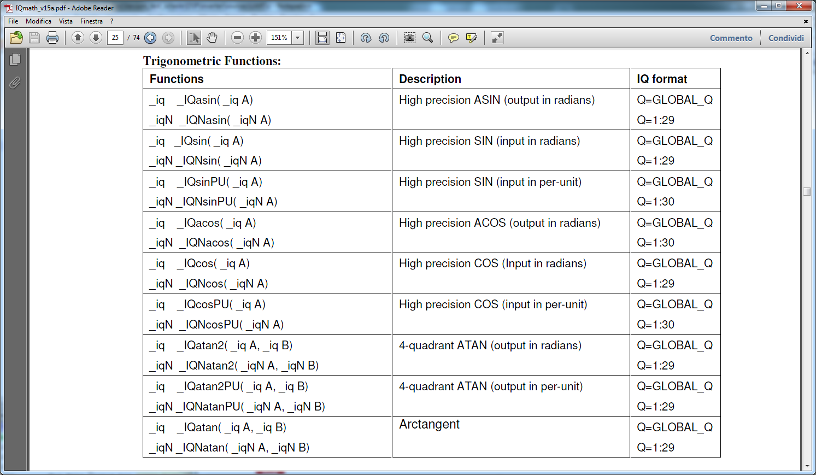Open the Vista menu
This screenshot has width=816, height=475.
tap(66, 21)
